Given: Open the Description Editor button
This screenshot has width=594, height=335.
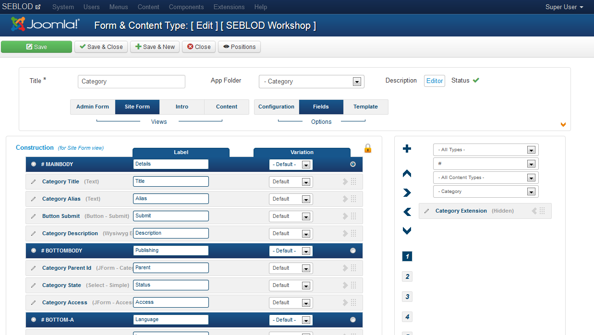Looking at the screenshot, I should click(434, 81).
